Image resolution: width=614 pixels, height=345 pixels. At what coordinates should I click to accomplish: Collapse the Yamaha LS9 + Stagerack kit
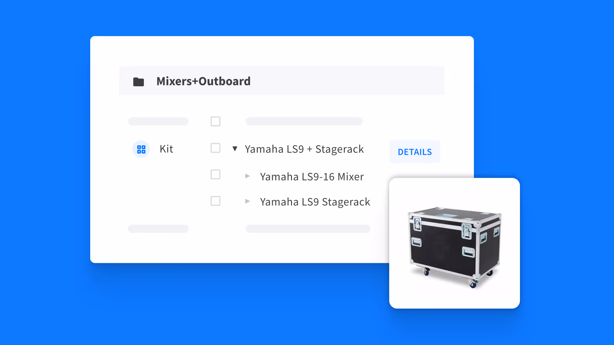click(235, 149)
